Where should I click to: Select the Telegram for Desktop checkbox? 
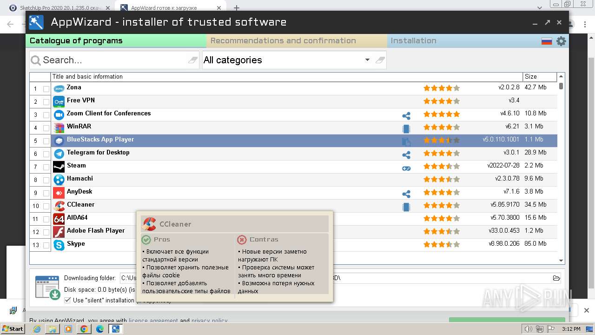click(x=46, y=154)
